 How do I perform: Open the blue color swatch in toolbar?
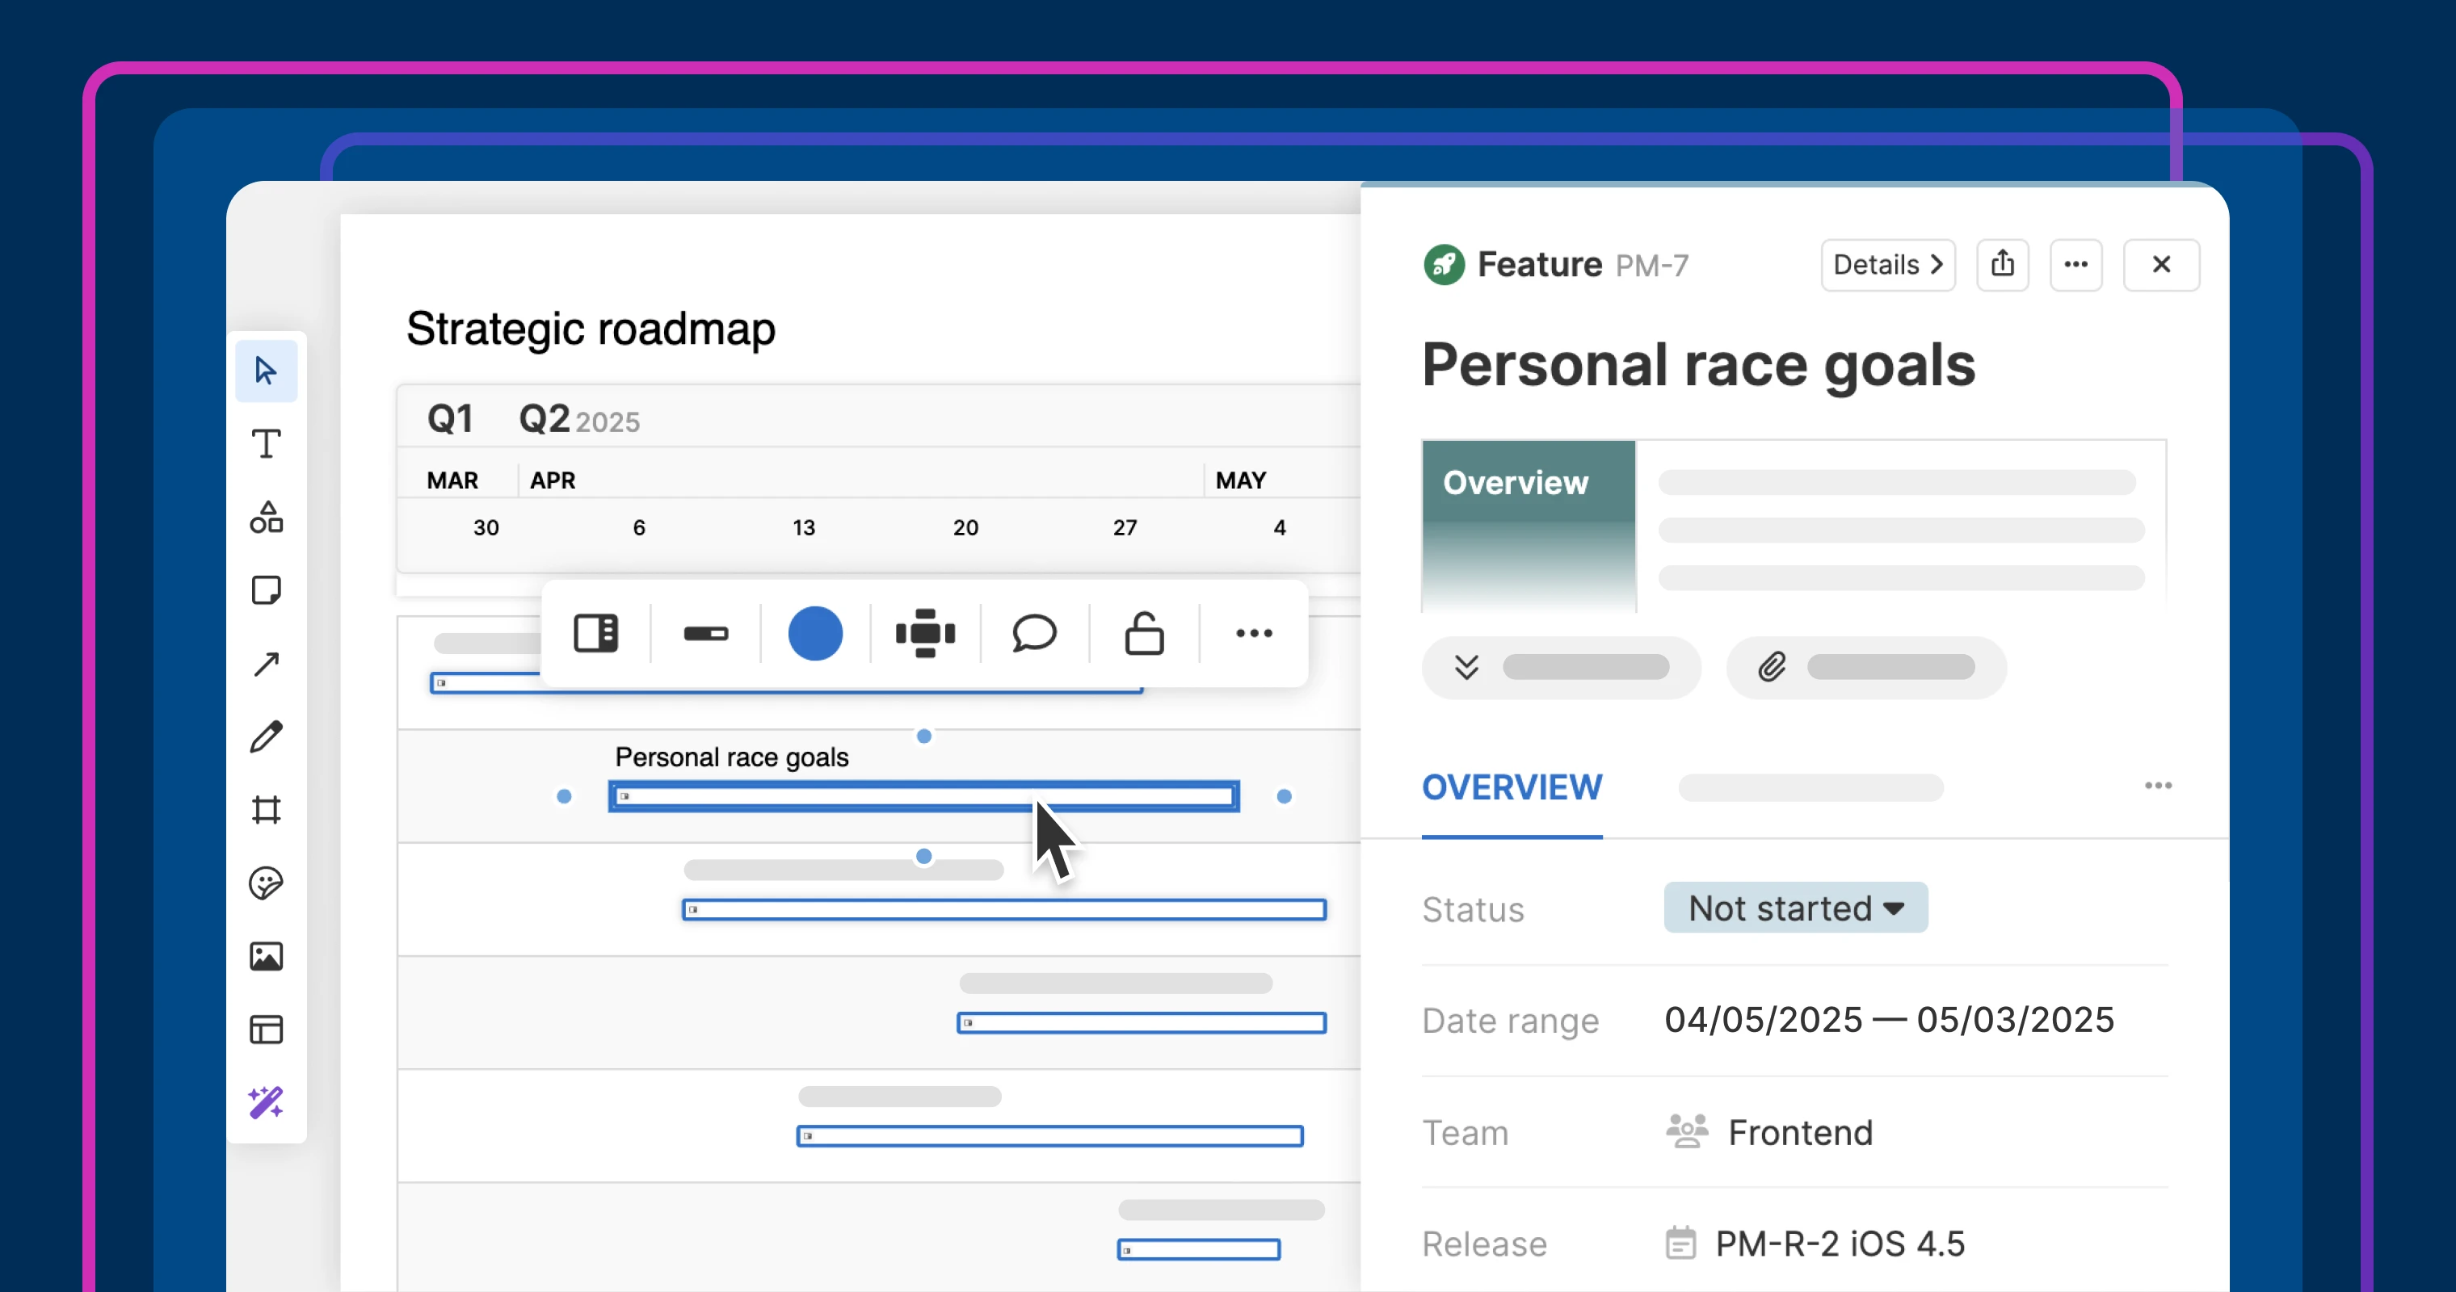coord(815,634)
